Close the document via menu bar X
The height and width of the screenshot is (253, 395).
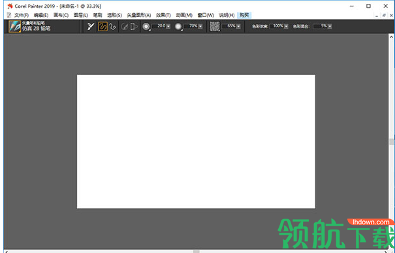(392, 16)
